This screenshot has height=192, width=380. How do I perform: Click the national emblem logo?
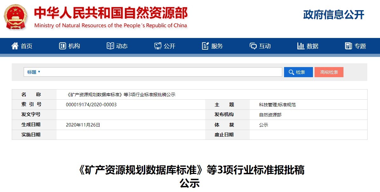pos(14,16)
